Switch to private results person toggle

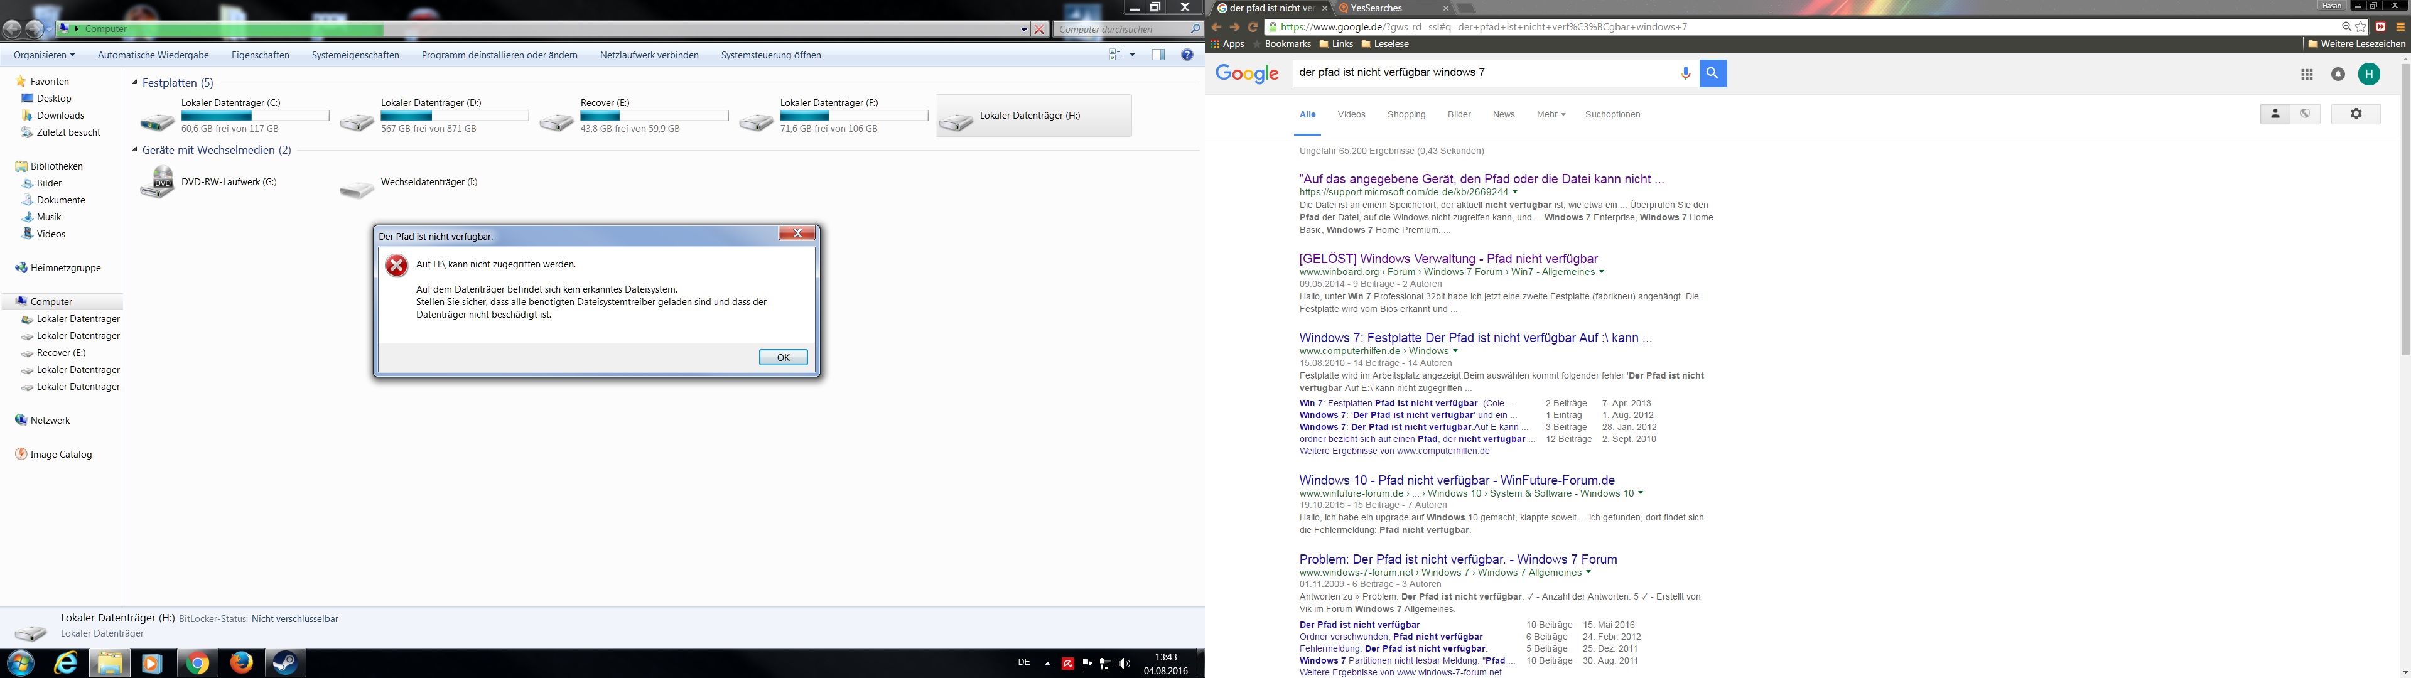click(2274, 114)
